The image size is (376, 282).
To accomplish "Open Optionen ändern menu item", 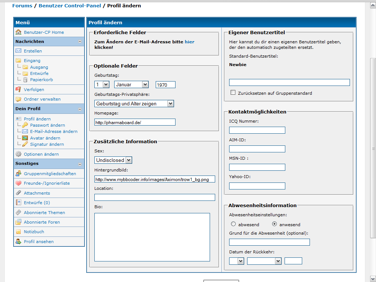I will pos(41,154).
